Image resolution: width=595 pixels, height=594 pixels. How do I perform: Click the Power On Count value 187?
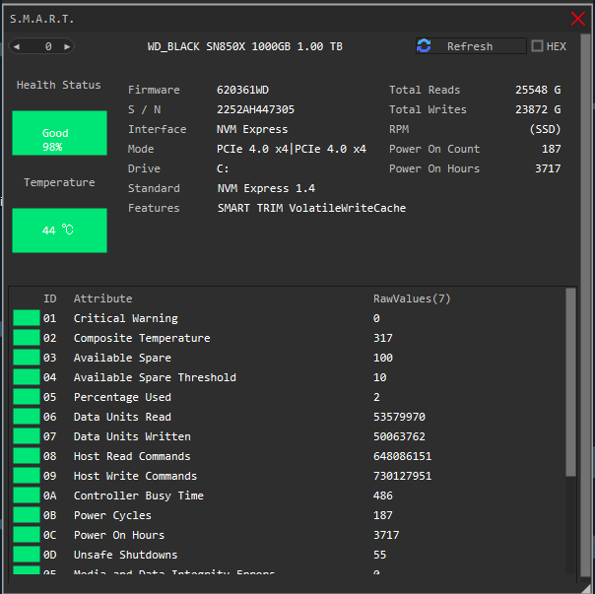551,149
